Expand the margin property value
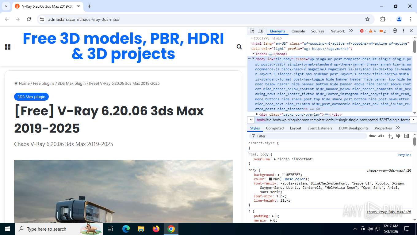Image resolution: width=417 pixels, height=235 pixels. (270, 220)
